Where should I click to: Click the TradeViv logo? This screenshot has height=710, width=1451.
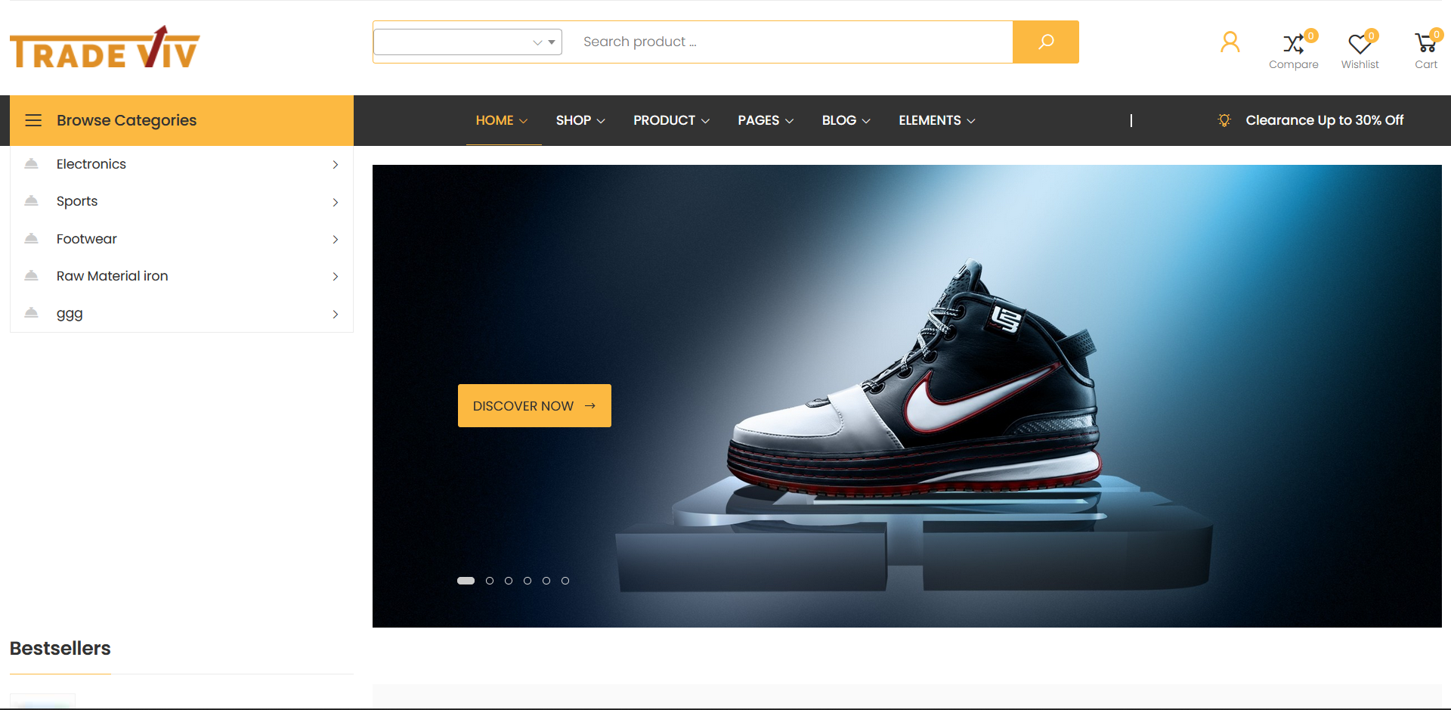[x=105, y=48]
